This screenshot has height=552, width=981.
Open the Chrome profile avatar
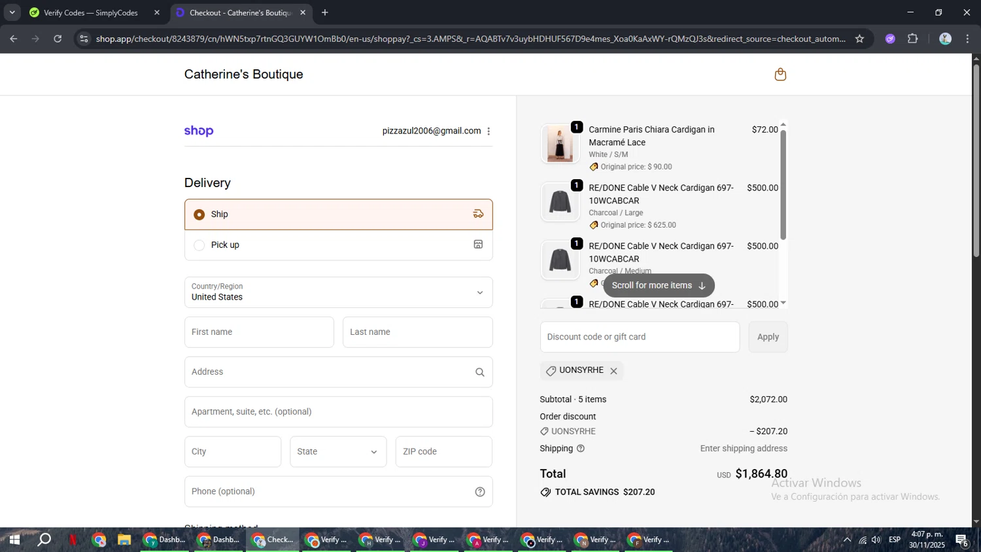[x=945, y=39]
